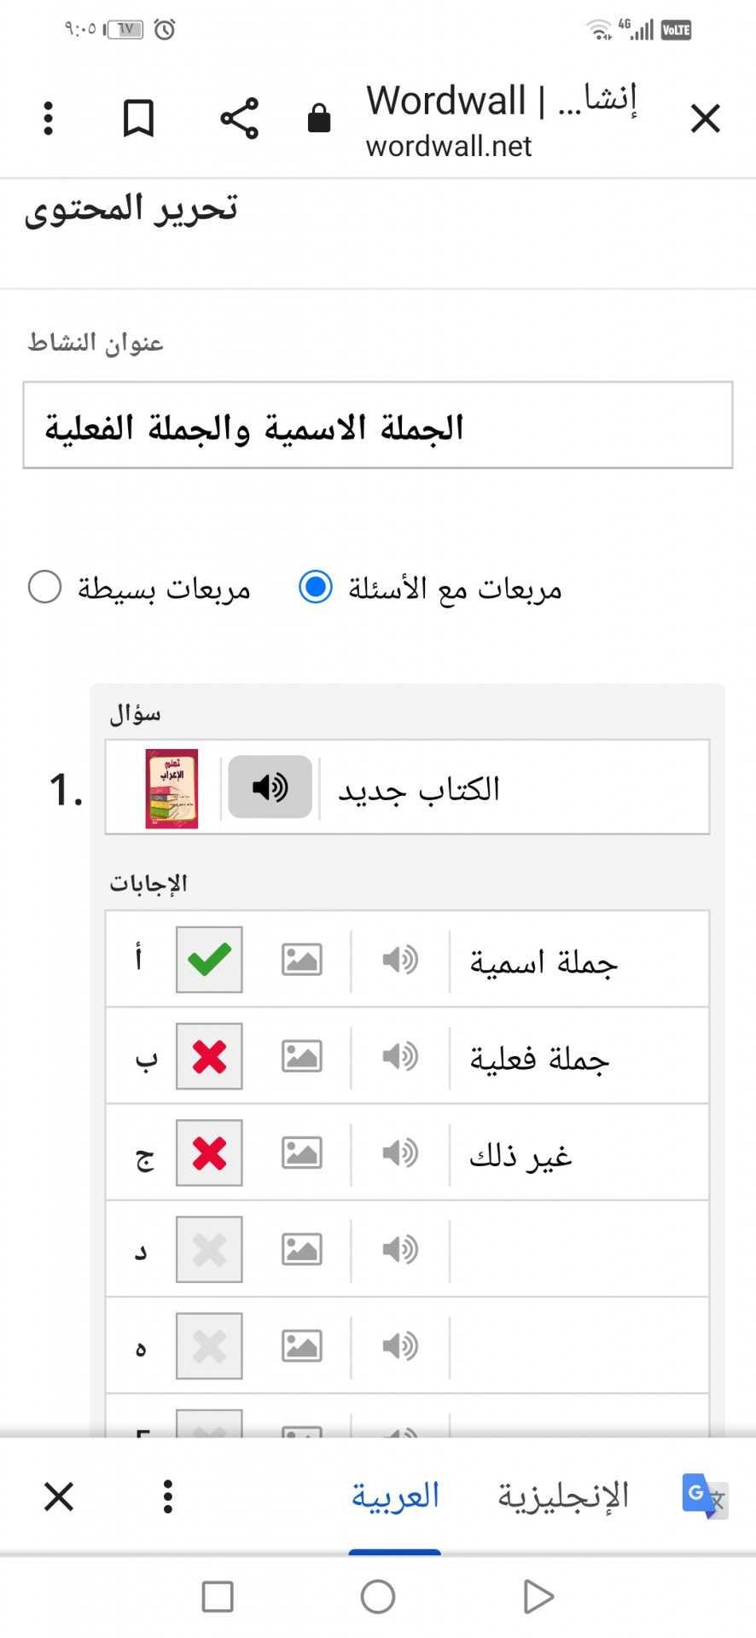The width and height of the screenshot is (756, 1638).
Task: Toggle the red X mark on answer ج
Action: click(209, 1153)
